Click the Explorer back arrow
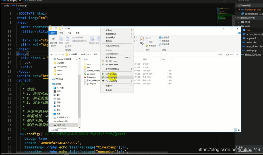This screenshot has width=263, height=155. click(52, 54)
